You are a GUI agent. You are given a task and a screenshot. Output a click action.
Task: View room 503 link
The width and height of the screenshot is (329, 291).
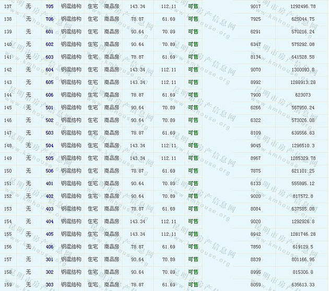coord(50,133)
